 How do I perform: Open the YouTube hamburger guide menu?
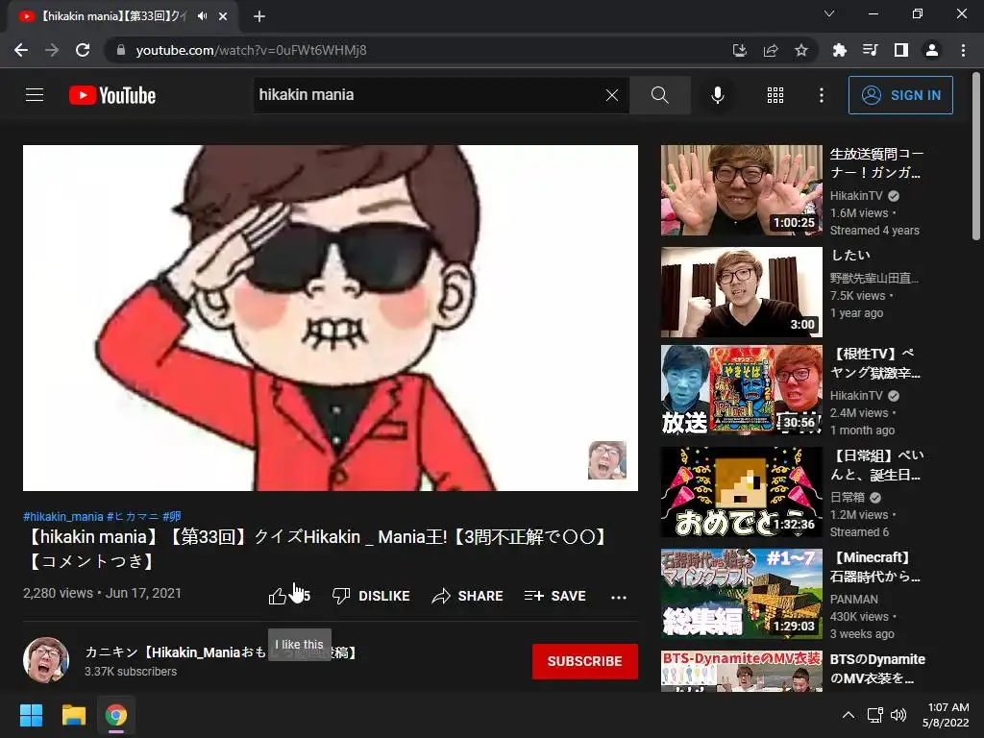(x=35, y=95)
